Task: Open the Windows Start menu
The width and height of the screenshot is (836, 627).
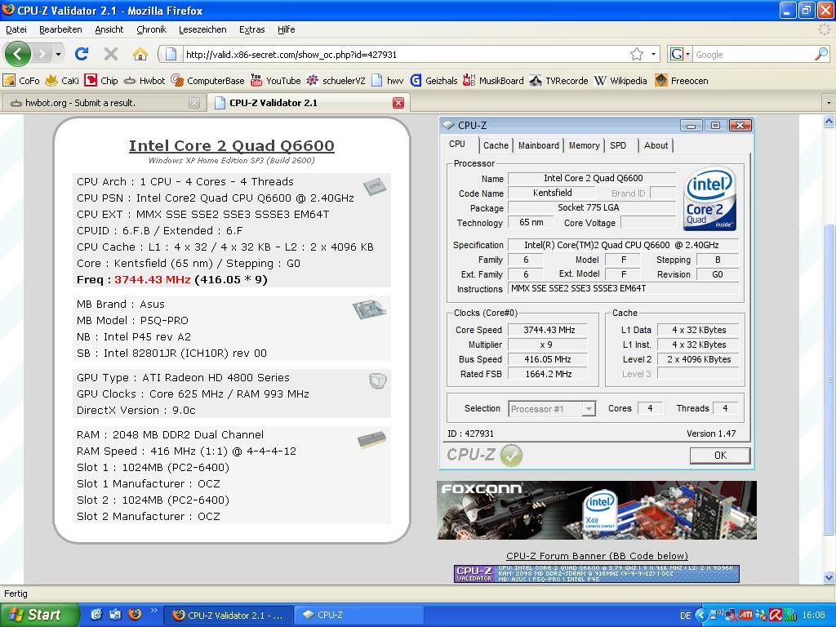Action: point(39,615)
